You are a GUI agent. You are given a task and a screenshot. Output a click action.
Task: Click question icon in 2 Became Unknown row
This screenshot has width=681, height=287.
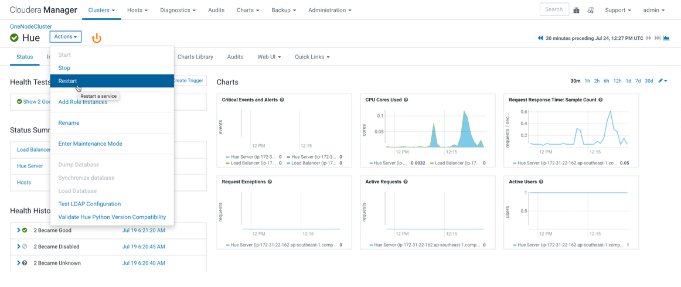pyautogui.click(x=25, y=263)
